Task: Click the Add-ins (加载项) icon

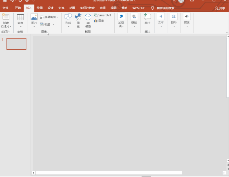Action: tap(121, 17)
